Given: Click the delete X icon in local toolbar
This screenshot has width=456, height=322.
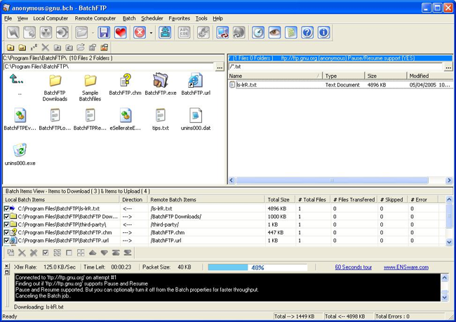Looking at the screenshot, I should pyautogui.click(x=46, y=48).
